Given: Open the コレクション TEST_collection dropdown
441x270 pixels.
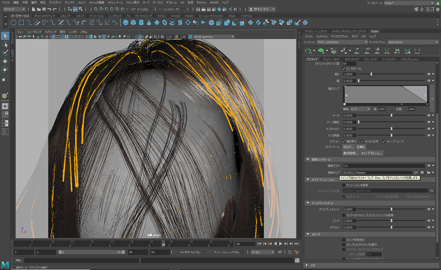Looking at the screenshot, I should [x=342, y=42].
